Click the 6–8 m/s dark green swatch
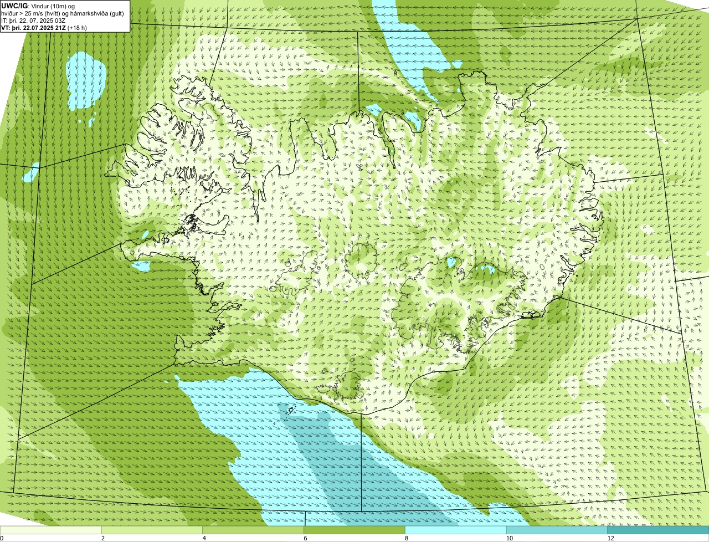Viewport: 709px width, 542px height. [x=355, y=530]
